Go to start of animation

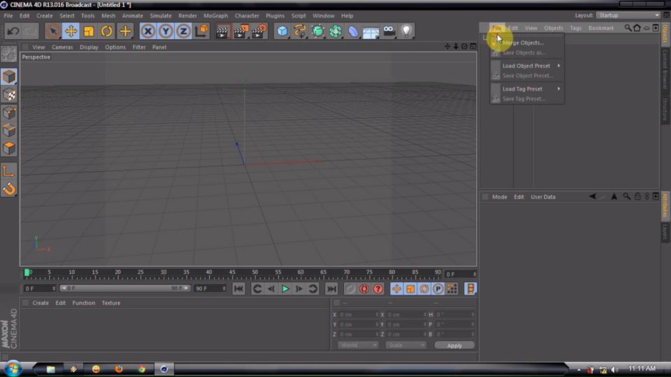238,289
